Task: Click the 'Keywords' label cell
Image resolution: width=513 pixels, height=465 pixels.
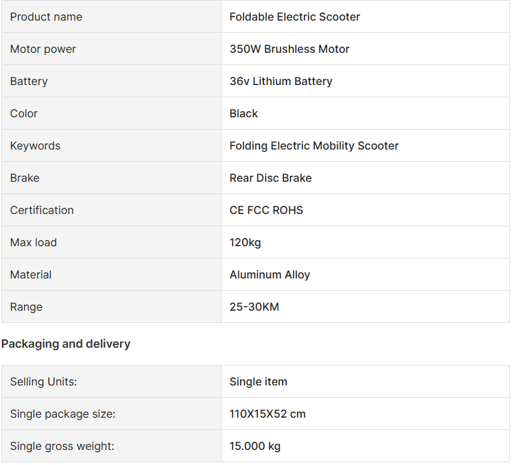Action: tap(36, 145)
